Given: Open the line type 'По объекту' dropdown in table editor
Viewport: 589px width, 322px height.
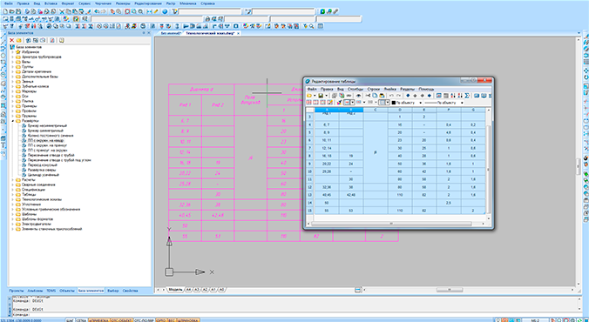Looking at the screenshot, I should tap(462, 103).
